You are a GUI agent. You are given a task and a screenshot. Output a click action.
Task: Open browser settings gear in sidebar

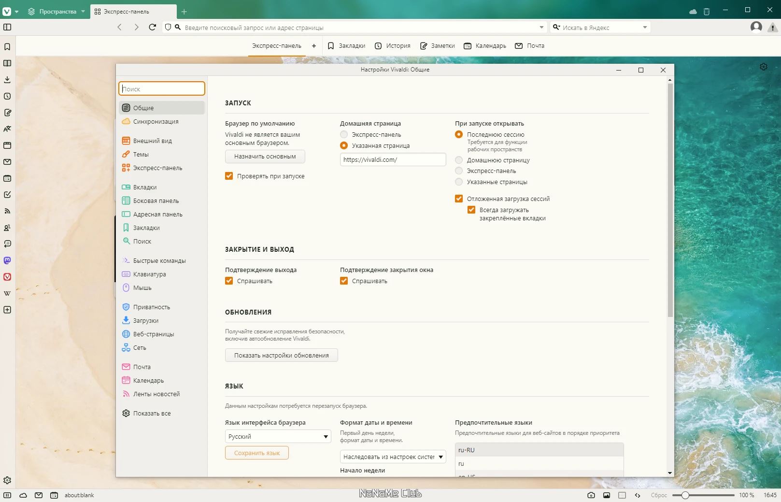(7, 480)
